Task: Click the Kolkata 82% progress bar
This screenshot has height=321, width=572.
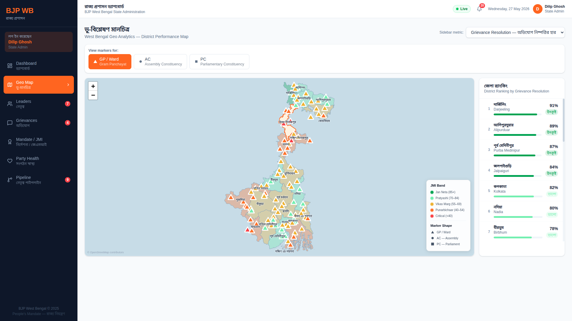Action: coord(518,196)
